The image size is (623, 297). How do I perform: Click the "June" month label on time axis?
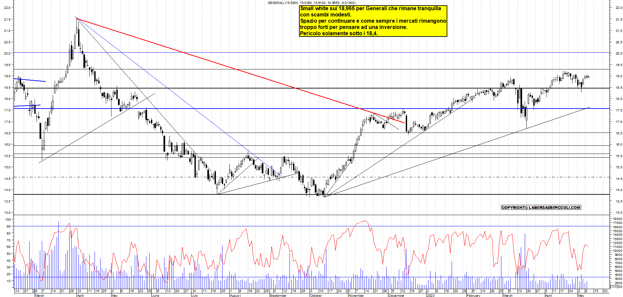pyautogui.click(x=155, y=295)
